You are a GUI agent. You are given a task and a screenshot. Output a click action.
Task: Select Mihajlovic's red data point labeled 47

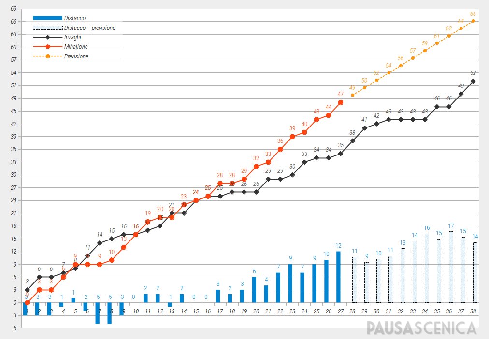(x=341, y=102)
